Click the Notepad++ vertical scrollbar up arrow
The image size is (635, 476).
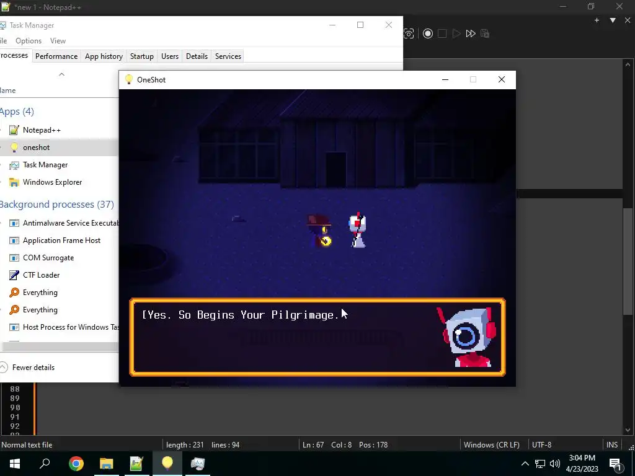pos(628,64)
